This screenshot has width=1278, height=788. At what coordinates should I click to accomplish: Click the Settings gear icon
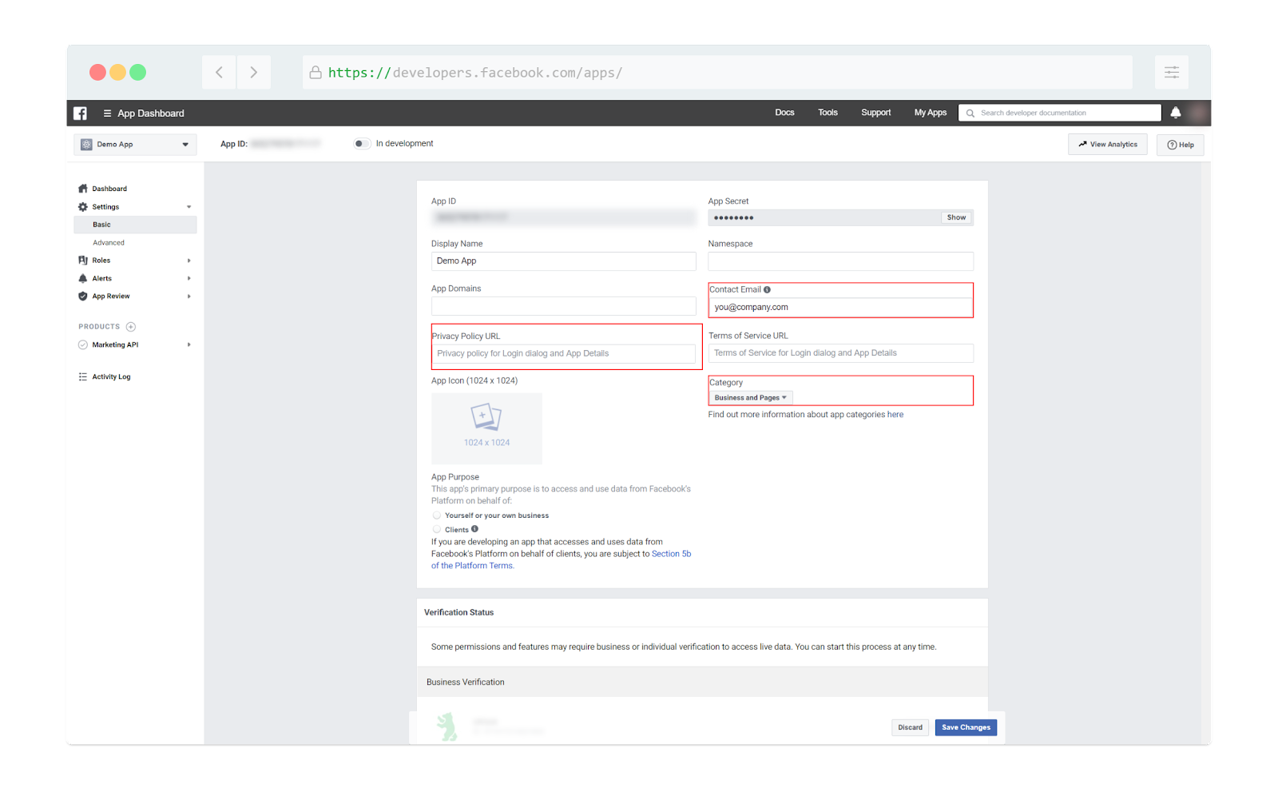[x=83, y=207]
